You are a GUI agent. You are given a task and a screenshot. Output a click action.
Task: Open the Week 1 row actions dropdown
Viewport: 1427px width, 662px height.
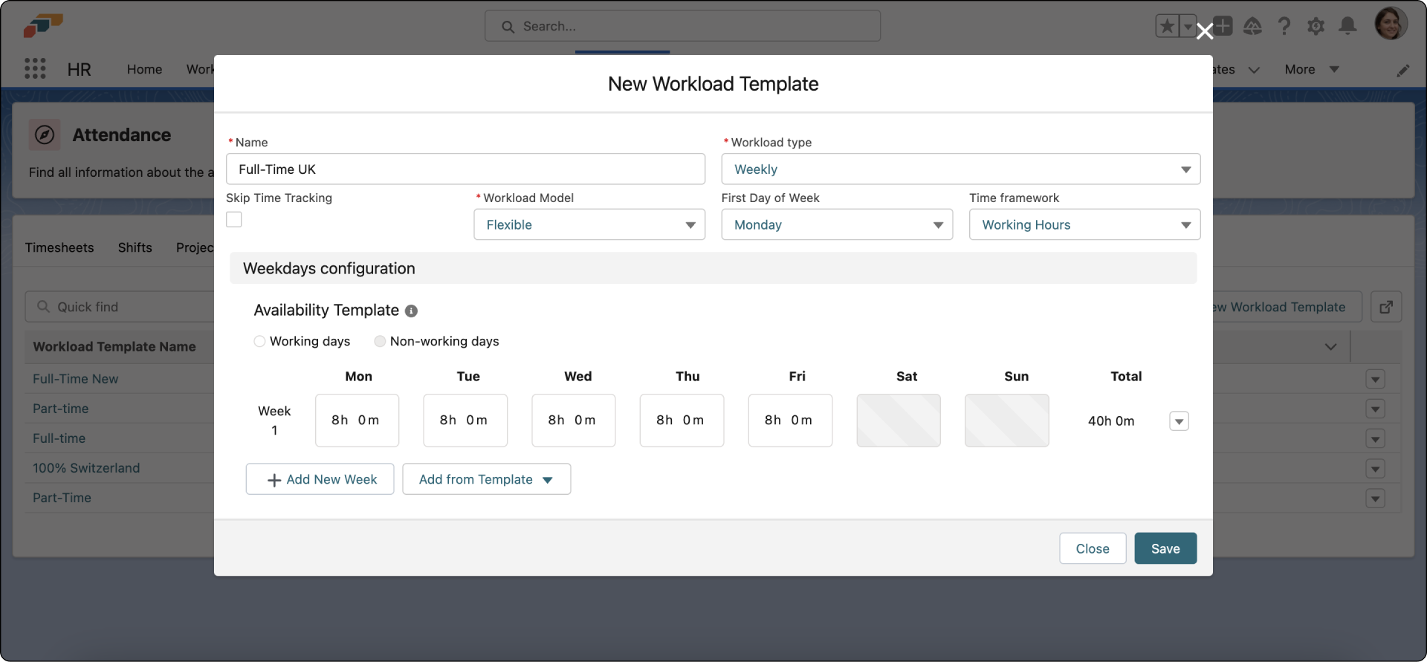[x=1179, y=421]
